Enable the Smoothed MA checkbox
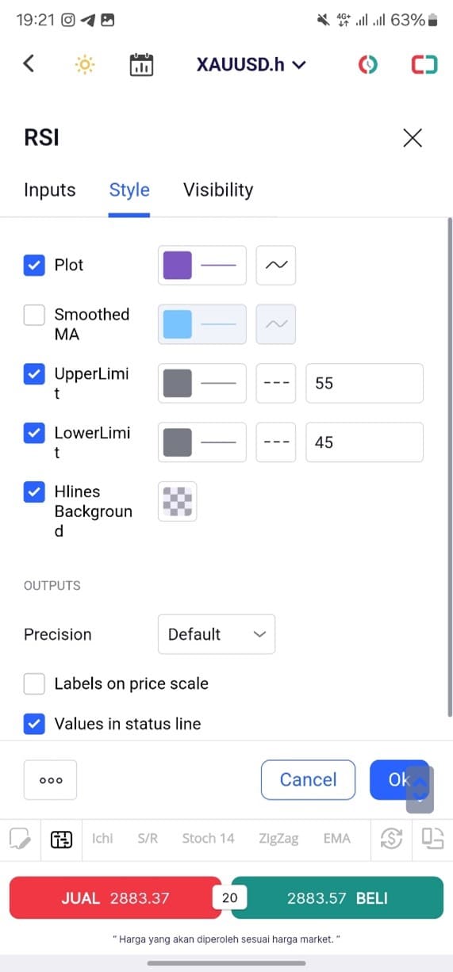This screenshot has width=453, height=972. click(34, 315)
